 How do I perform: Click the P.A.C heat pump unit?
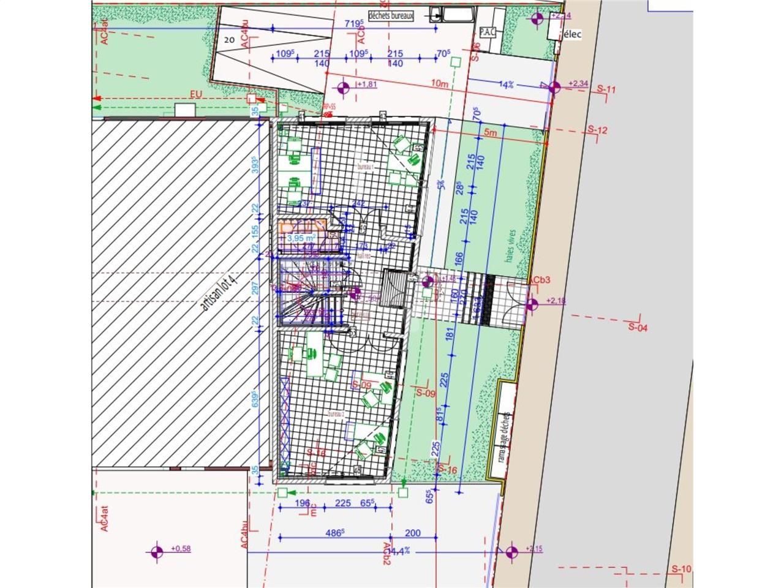pos(488,32)
